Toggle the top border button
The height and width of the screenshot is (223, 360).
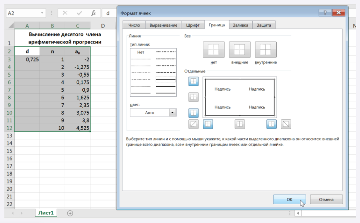(193, 81)
